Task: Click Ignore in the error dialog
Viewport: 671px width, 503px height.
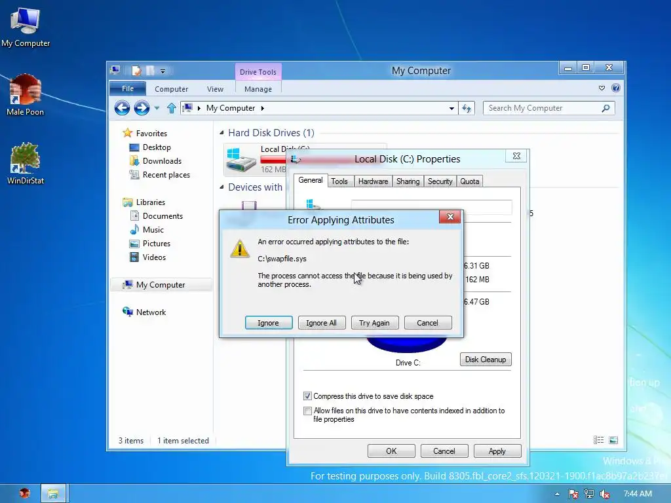Action: point(268,323)
